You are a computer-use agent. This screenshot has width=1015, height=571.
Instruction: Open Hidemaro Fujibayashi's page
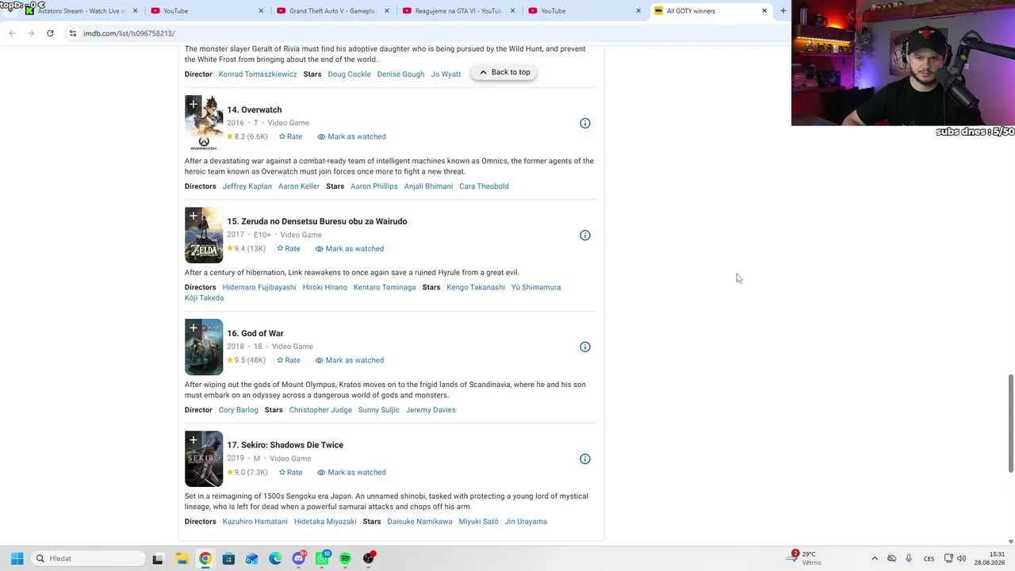tap(259, 287)
